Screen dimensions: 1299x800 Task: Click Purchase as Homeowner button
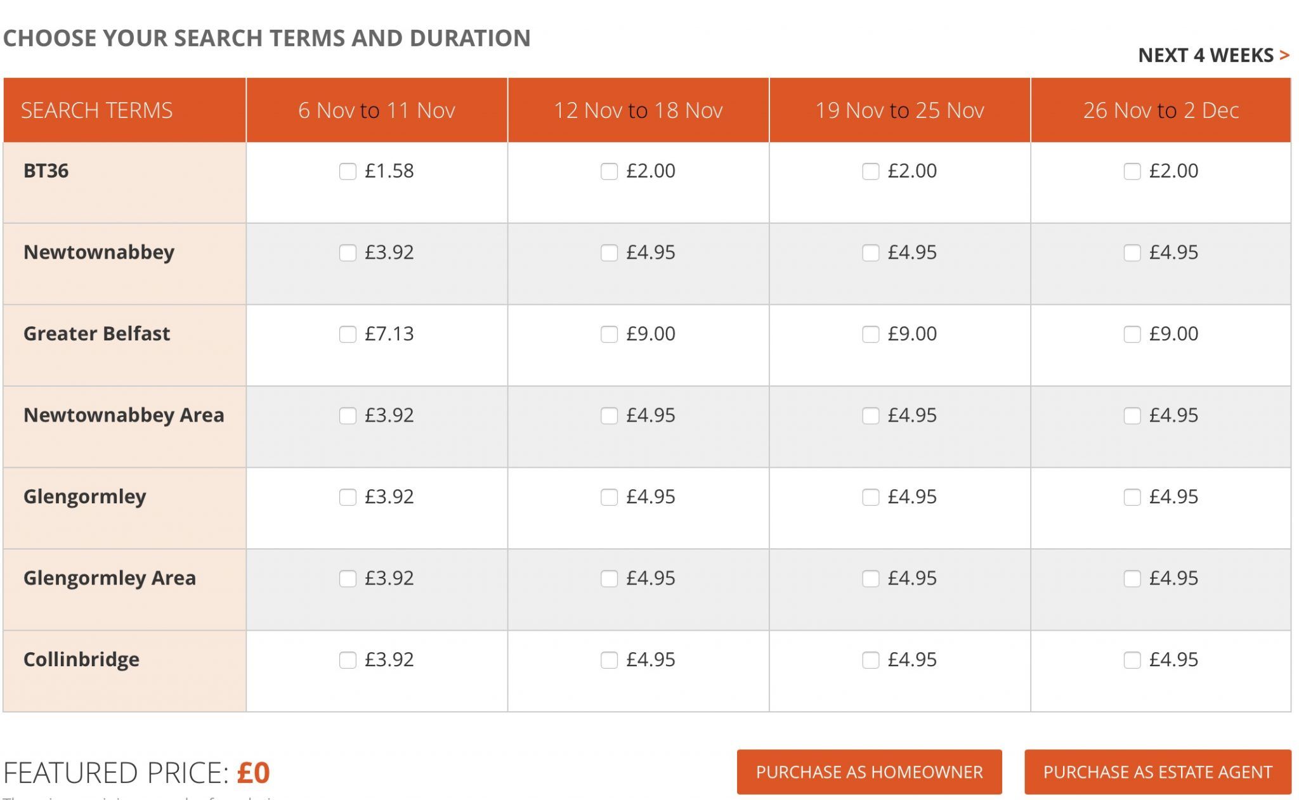[869, 772]
